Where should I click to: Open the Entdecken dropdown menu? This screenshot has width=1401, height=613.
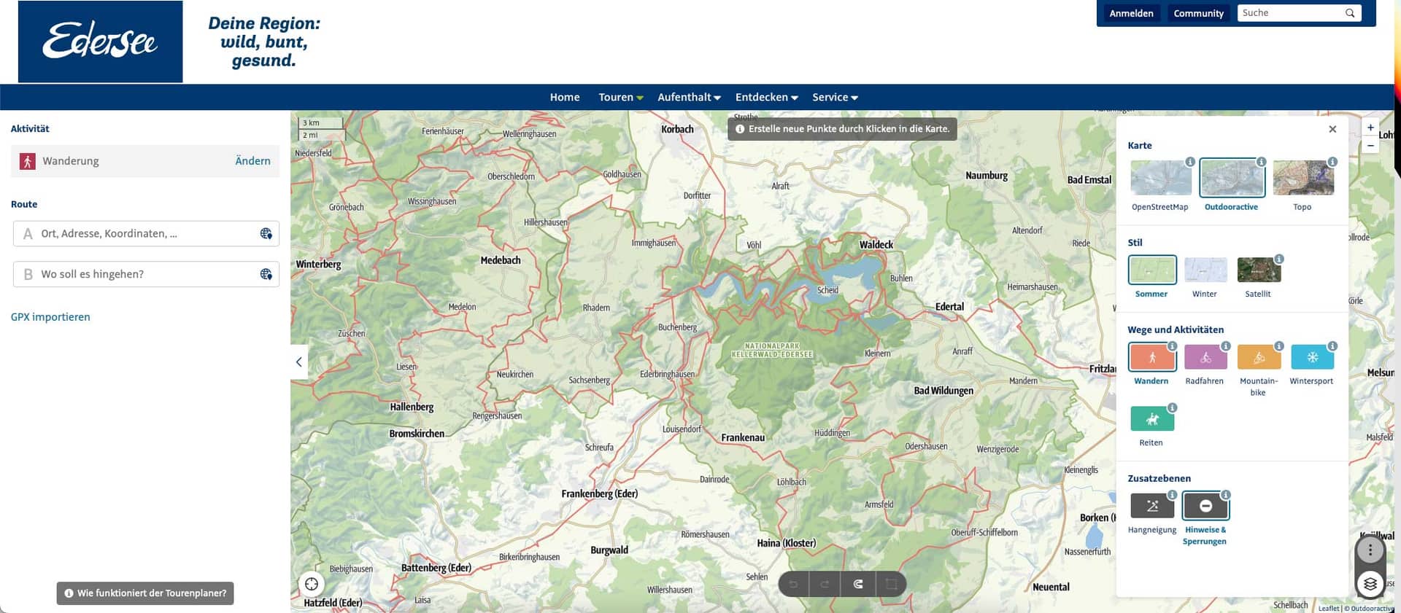(x=766, y=97)
